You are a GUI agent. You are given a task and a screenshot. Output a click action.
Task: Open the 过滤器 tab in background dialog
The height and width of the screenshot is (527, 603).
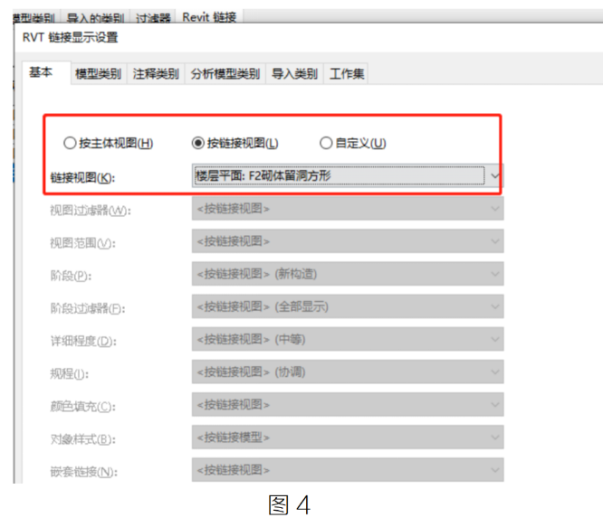pyautogui.click(x=153, y=18)
